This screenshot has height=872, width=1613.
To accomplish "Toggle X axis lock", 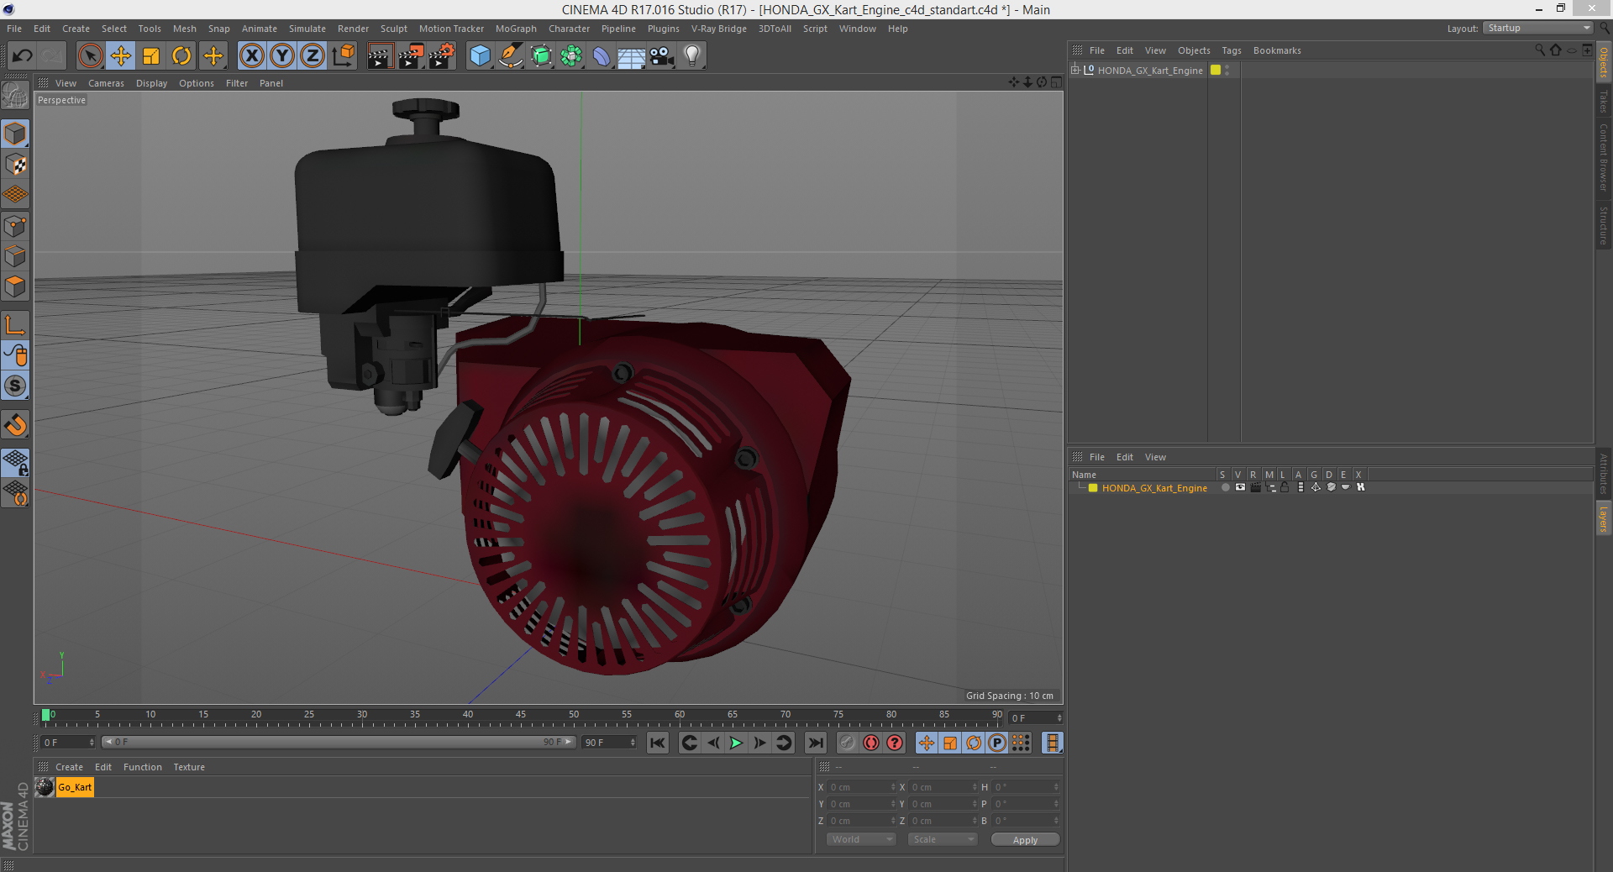I will [251, 56].
